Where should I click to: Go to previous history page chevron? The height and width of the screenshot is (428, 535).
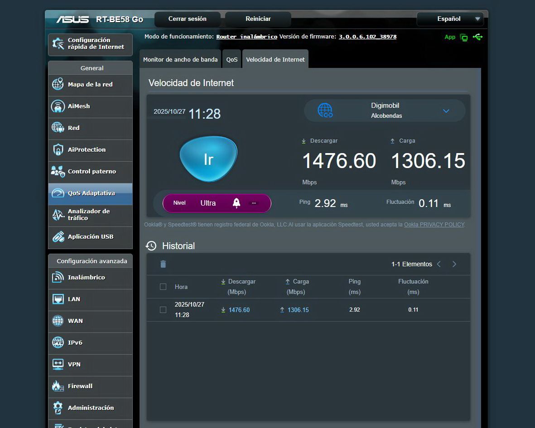coord(439,264)
